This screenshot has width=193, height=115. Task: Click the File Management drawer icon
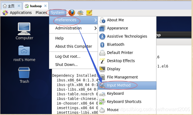click(102, 77)
